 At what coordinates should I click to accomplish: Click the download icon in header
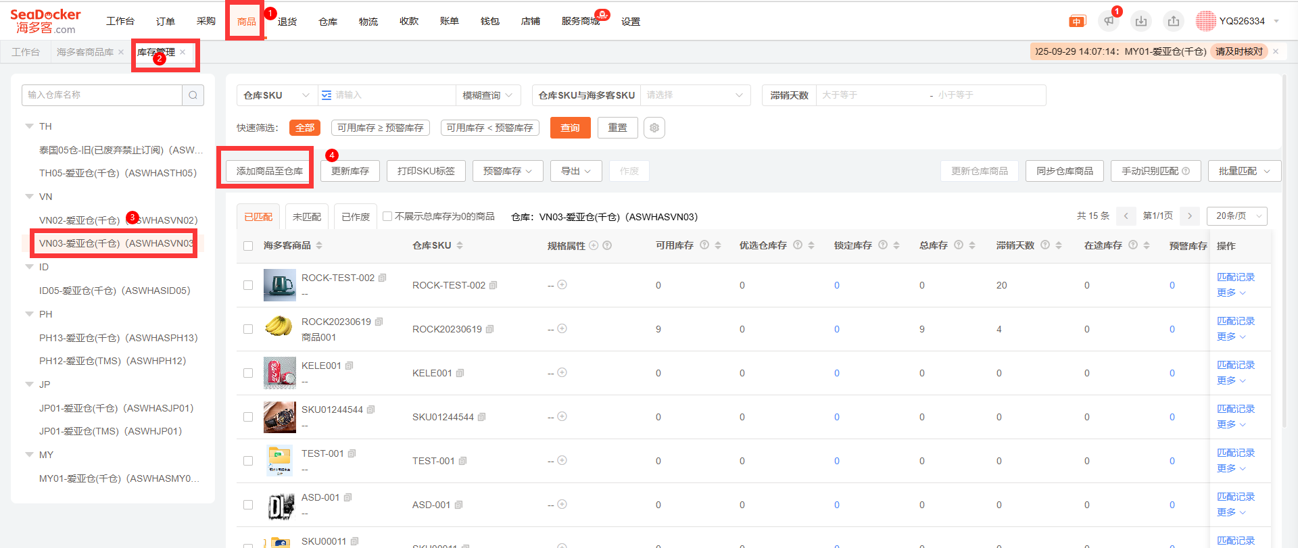click(x=1141, y=21)
